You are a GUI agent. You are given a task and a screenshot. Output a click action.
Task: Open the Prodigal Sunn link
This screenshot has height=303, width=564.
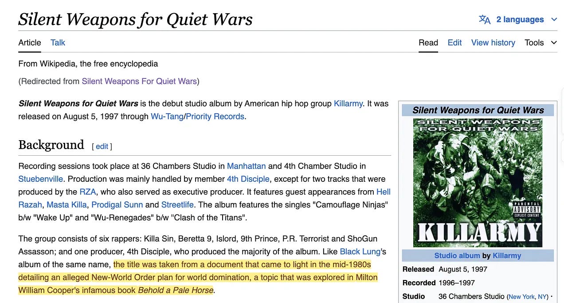point(117,204)
